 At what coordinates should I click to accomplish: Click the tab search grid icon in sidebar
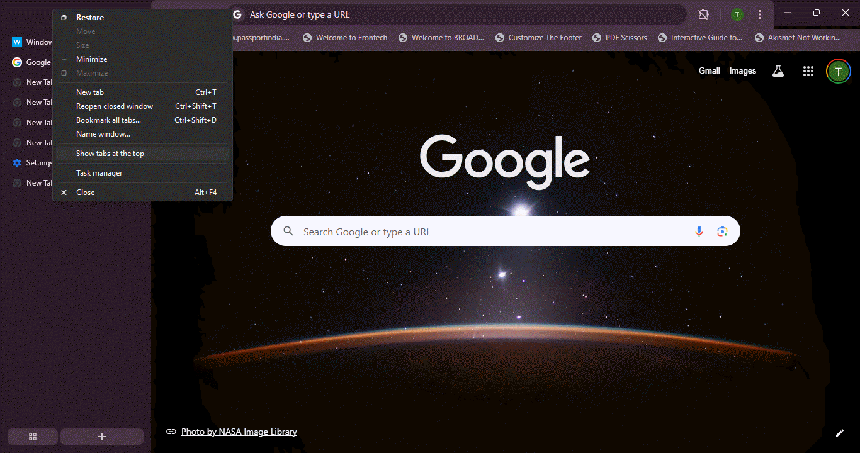click(32, 436)
